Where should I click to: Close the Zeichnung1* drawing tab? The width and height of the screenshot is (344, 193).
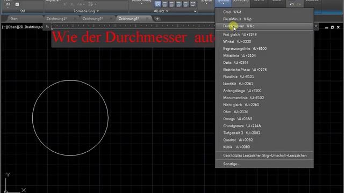point(75,19)
